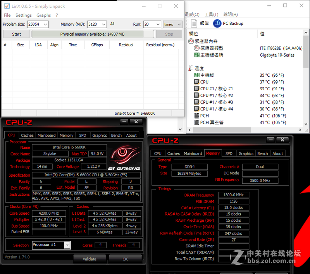Open the times unit dropdown in LinX
310x274 pixels.
[x=177, y=24]
